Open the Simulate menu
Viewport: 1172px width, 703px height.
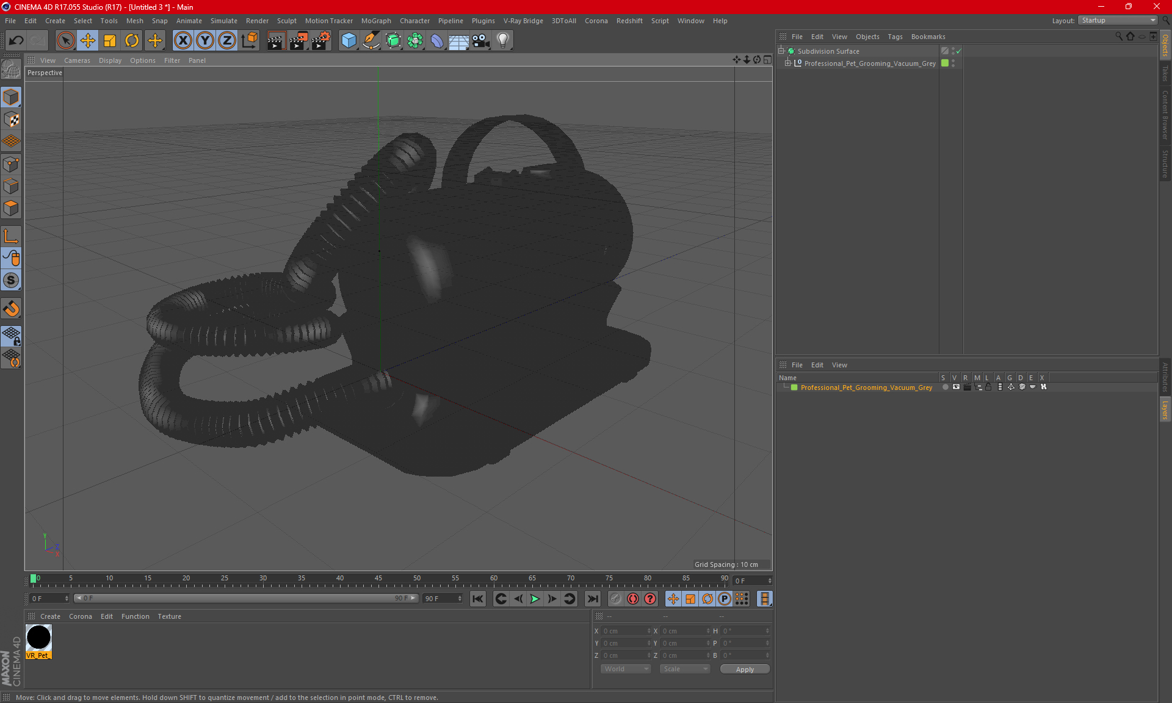pos(223,21)
